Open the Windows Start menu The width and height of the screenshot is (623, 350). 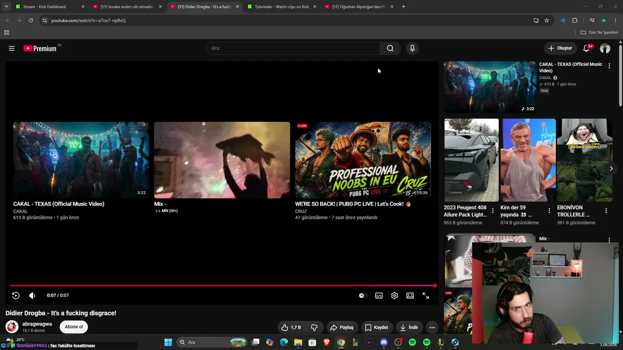coord(168,342)
